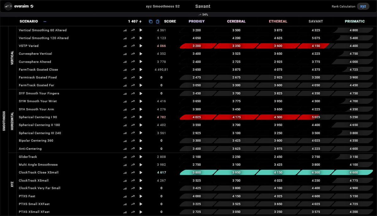This screenshot has width=377, height=216.
Task: Play the VSTP Varied scenario
Action: (141, 46)
